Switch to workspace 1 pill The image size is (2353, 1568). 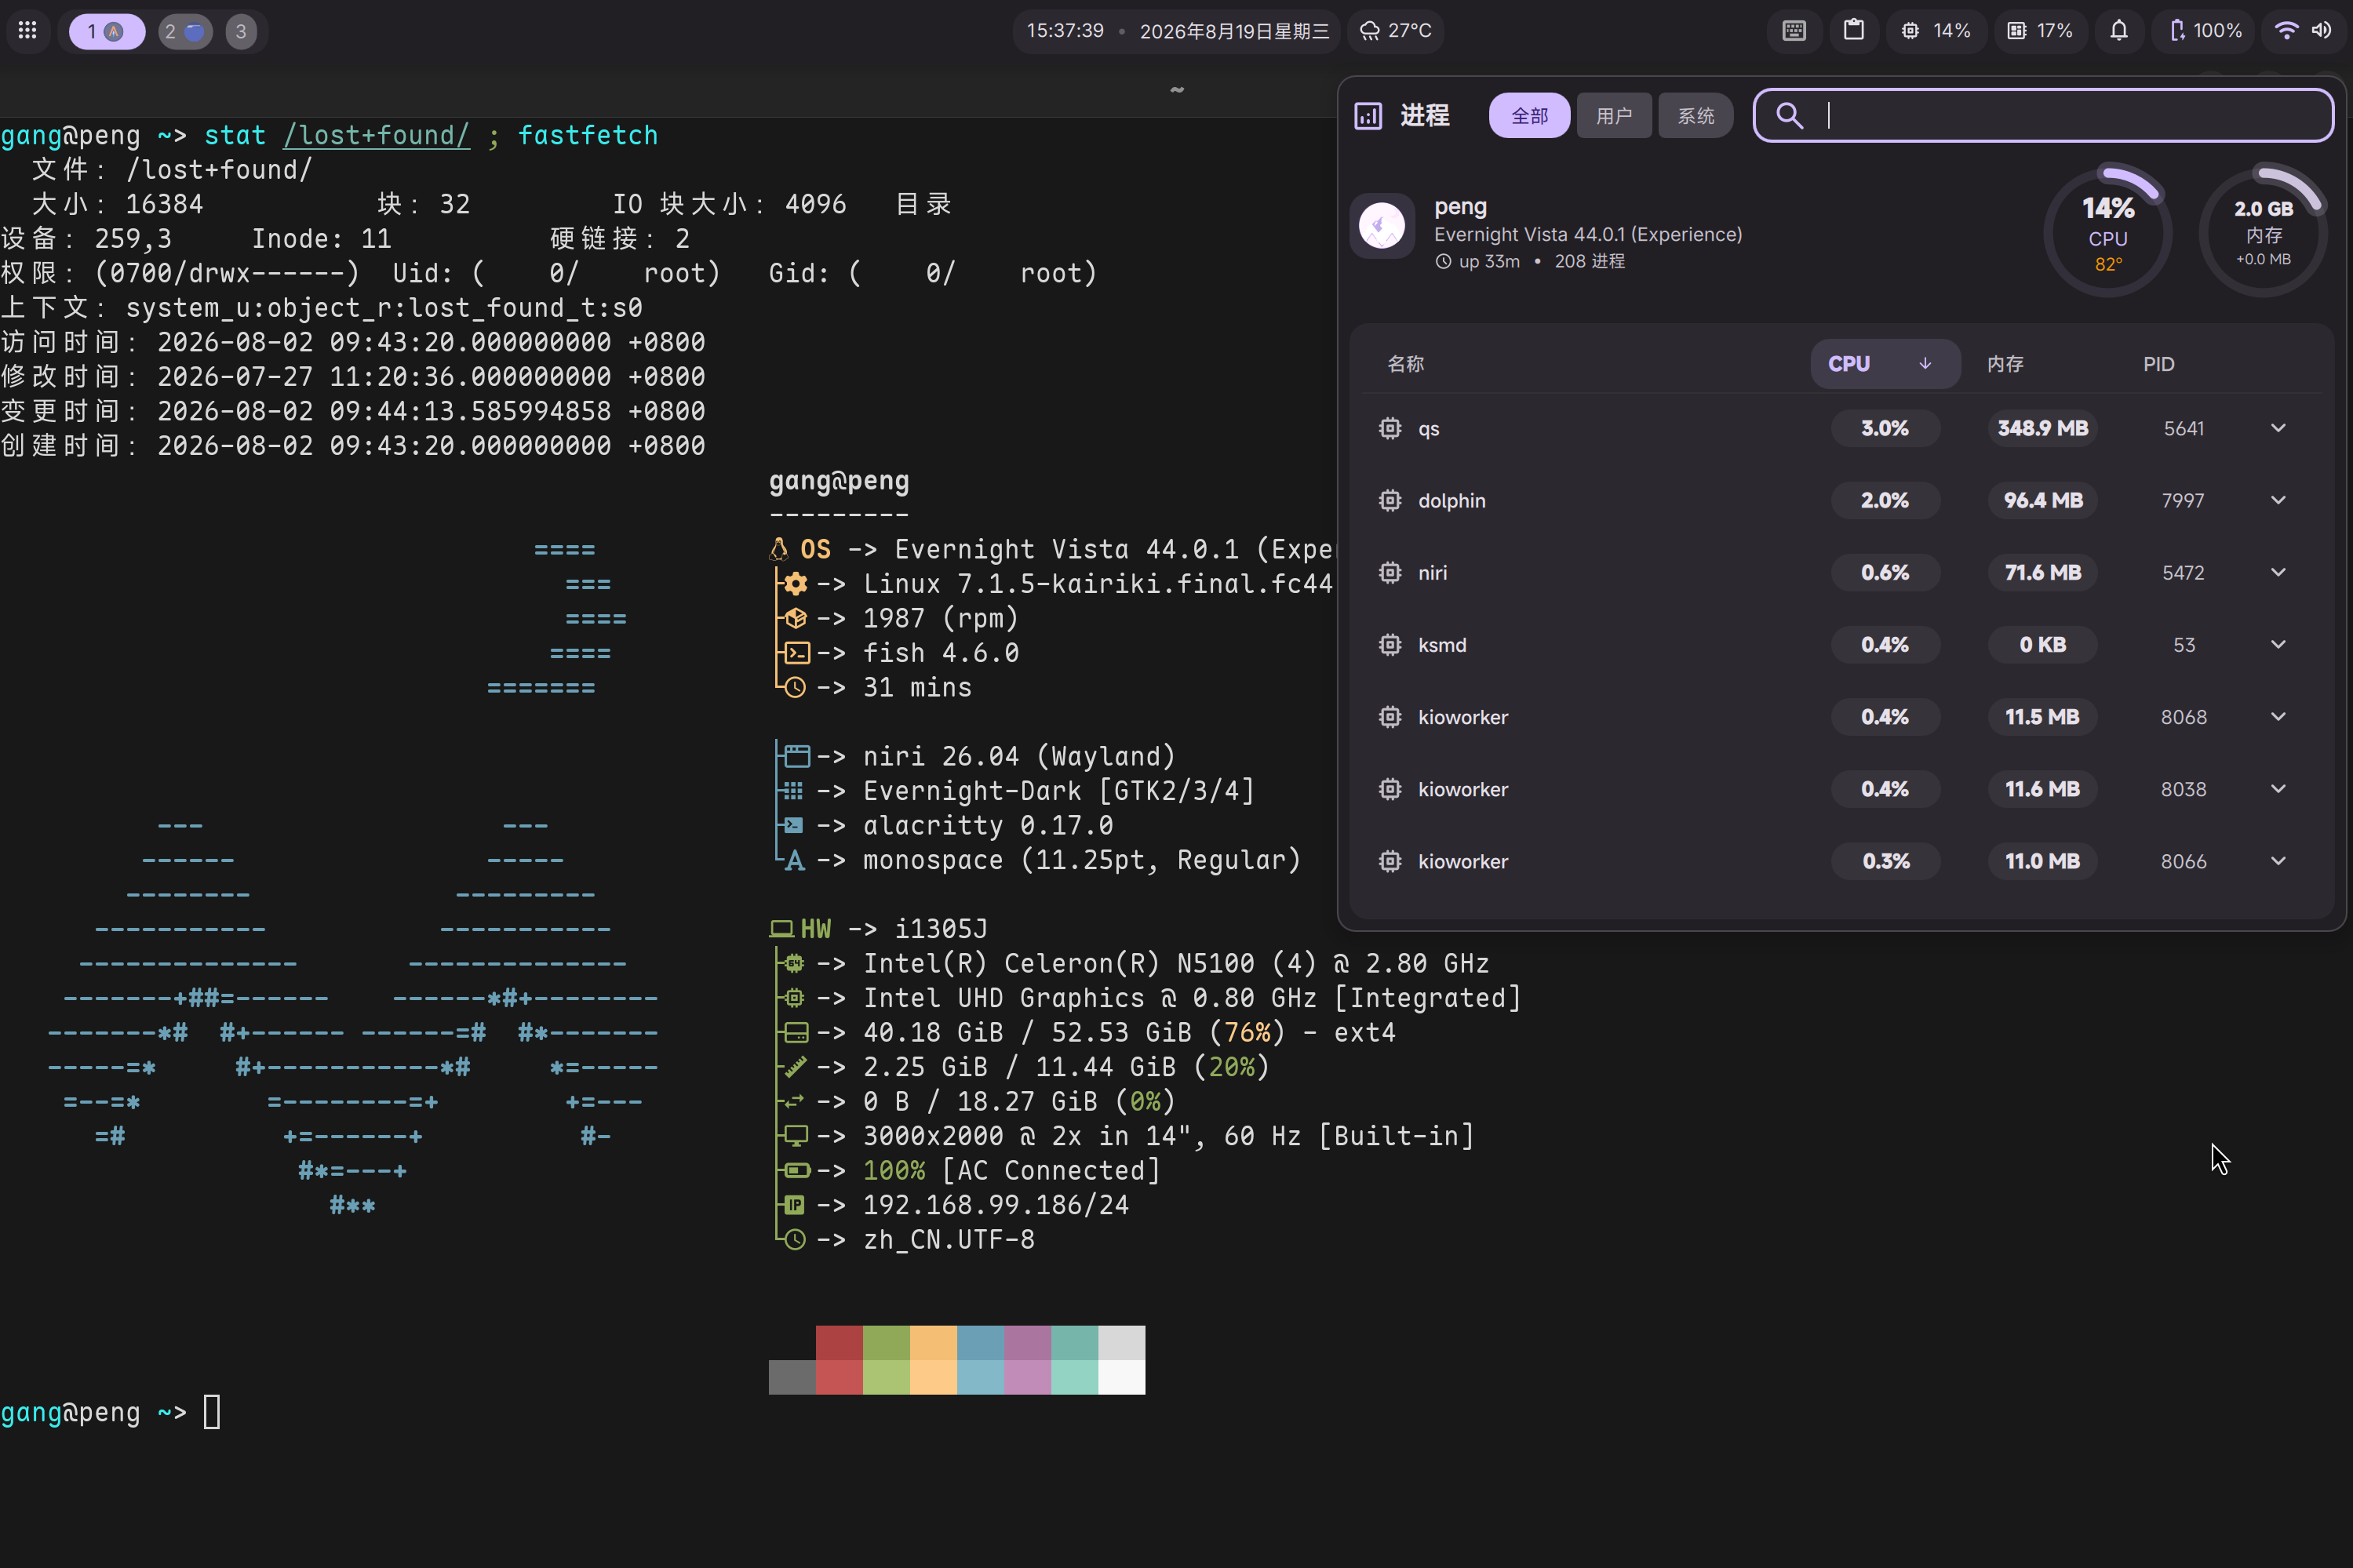[x=106, y=31]
